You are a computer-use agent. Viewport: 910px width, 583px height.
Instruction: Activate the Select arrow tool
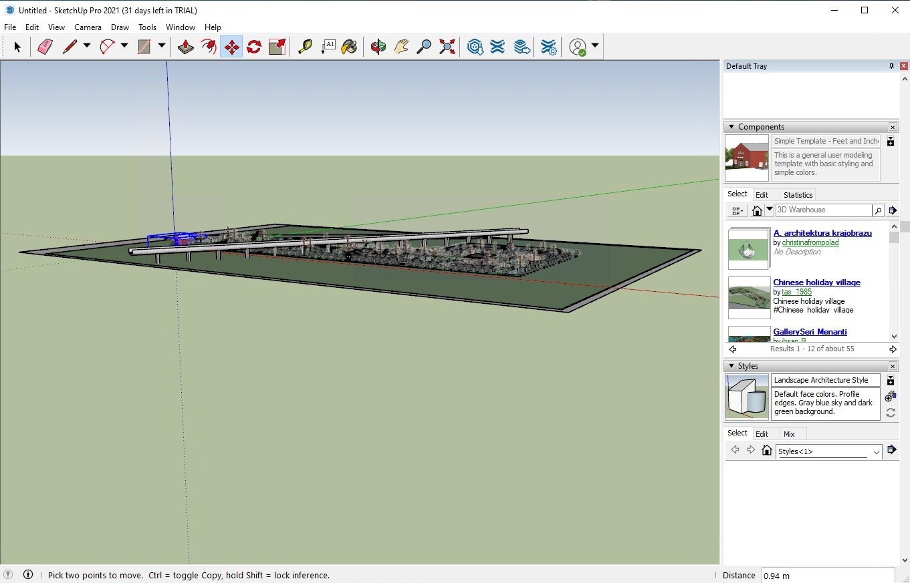coord(17,47)
